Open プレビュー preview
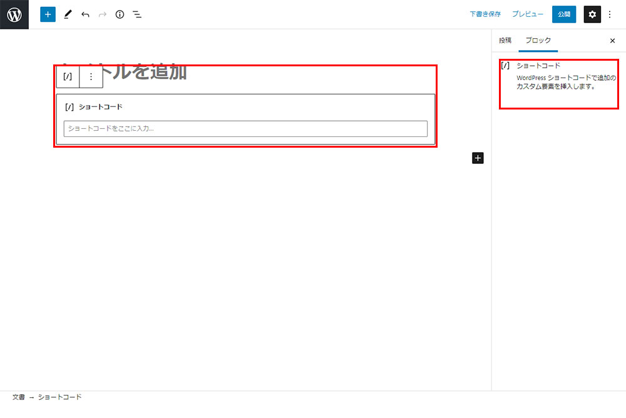626x418 pixels. pos(527,14)
